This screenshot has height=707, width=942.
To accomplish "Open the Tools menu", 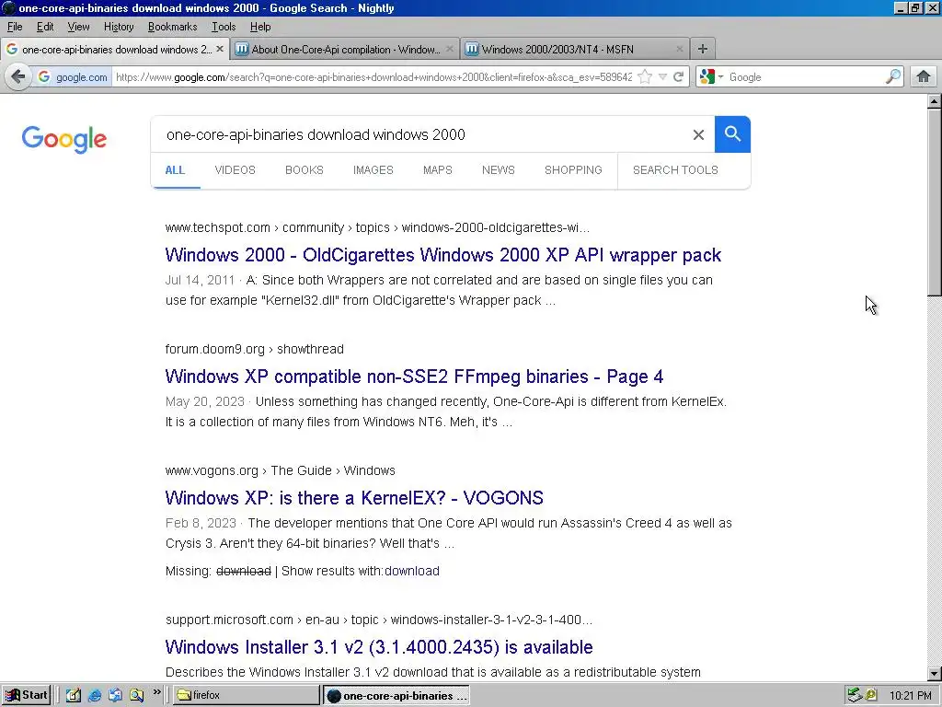I will pyautogui.click(x=224, y=27).
